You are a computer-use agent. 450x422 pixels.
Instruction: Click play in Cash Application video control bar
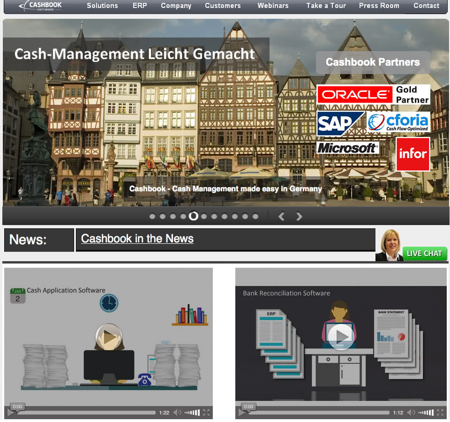[11, 413]
